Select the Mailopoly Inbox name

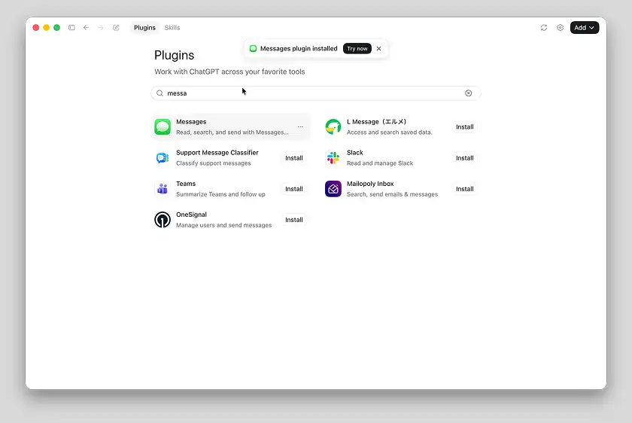(x=370, y=184)
